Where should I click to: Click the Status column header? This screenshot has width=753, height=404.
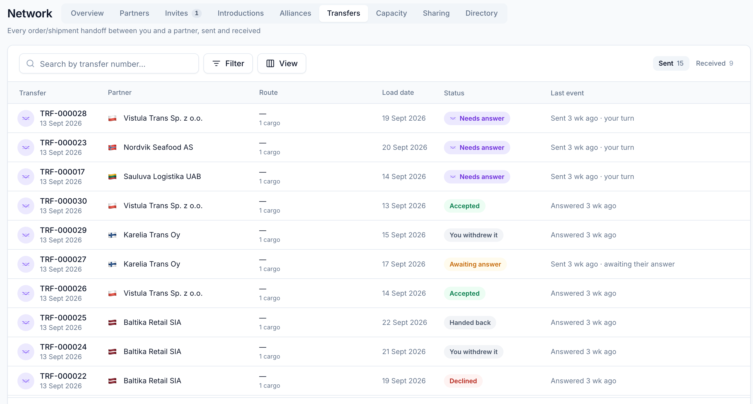(x=454, y=93)
